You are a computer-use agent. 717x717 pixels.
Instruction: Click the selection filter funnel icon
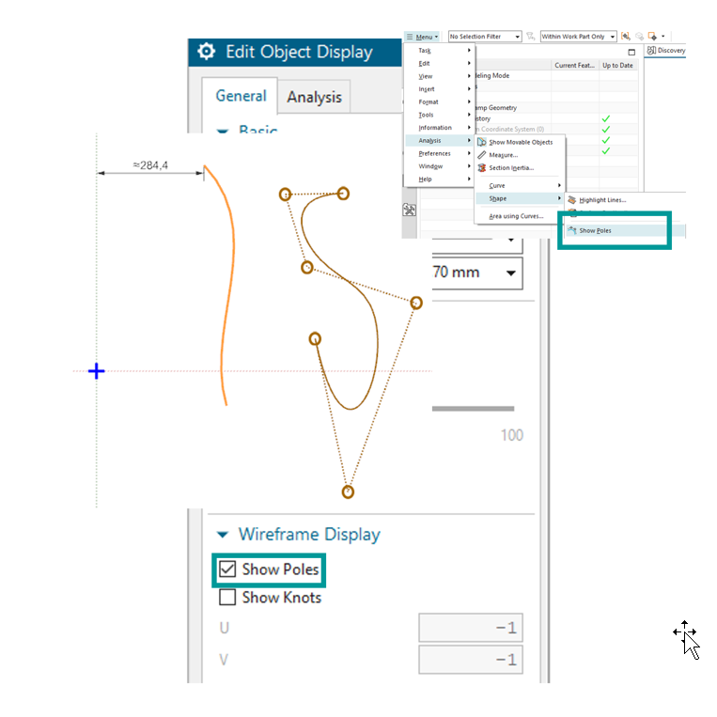click(x=532, y=37)
